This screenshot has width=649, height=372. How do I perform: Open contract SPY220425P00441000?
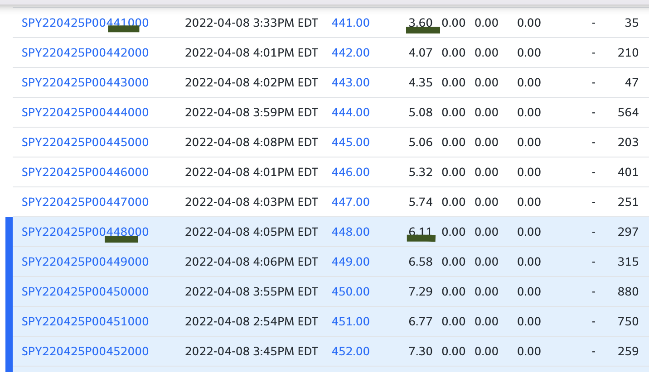(x=85, y=23)
